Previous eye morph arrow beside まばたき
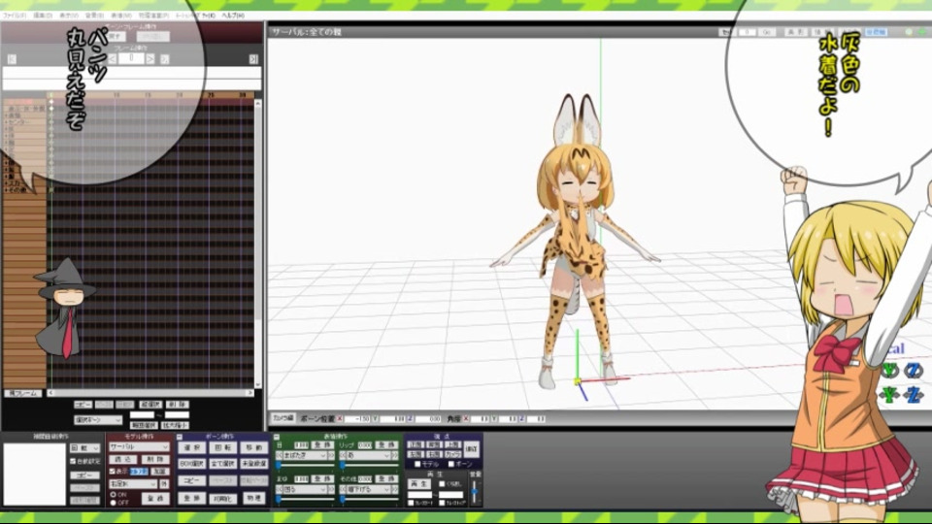 click(279, 456)
